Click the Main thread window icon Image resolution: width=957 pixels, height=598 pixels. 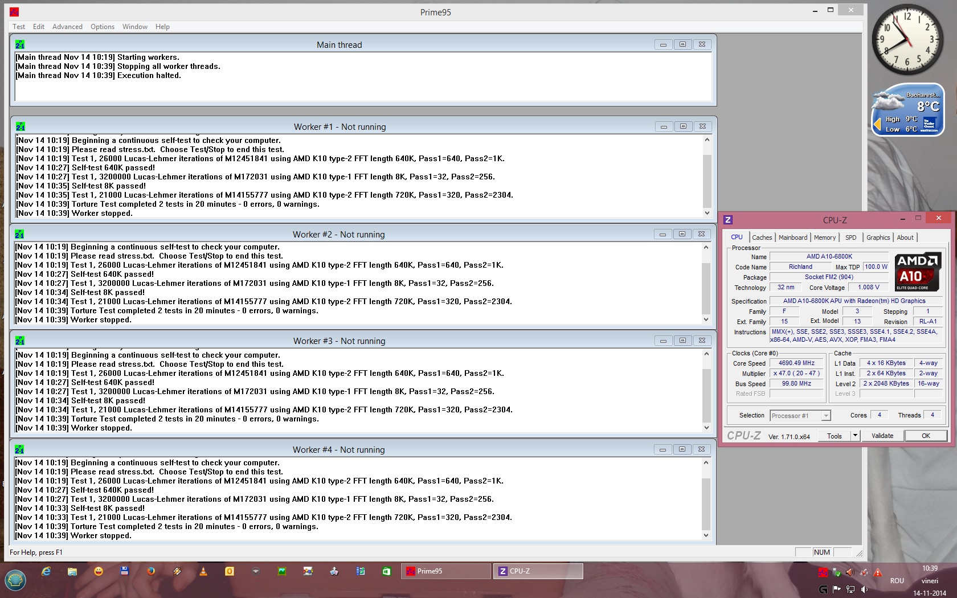pyautogui.click(x=20, y=44)
